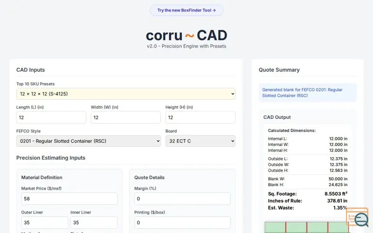Select the Est. Waste value 1.35%
Image resolution: width=373 pixels, height=233 pixels.
coord(340,208)
